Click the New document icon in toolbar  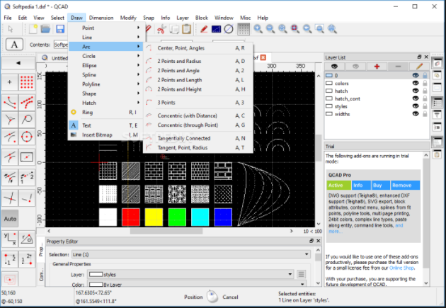(33, 29)
